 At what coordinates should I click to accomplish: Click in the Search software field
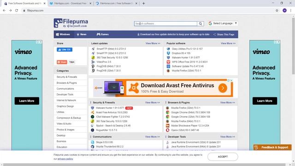(x=165, y=24)
